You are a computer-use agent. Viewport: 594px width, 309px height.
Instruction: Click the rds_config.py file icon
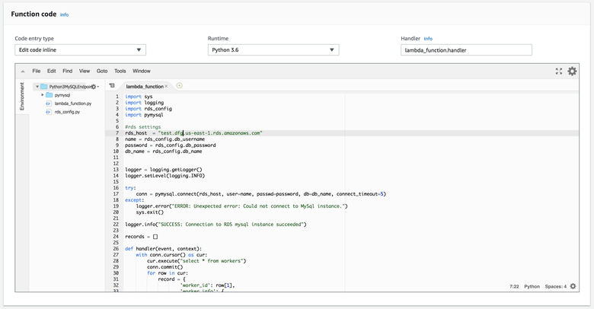pos(49,112)
